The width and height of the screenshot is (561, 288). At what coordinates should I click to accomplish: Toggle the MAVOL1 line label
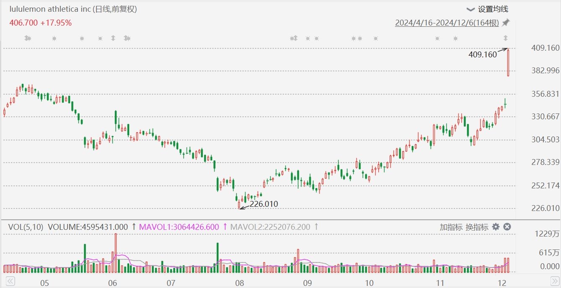coord(179,227)
